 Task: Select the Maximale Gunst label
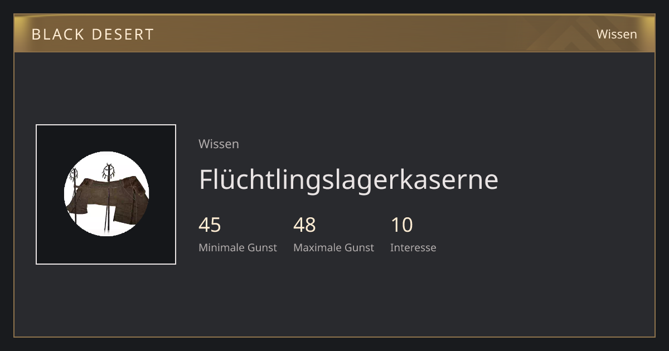tap(333, 247)
